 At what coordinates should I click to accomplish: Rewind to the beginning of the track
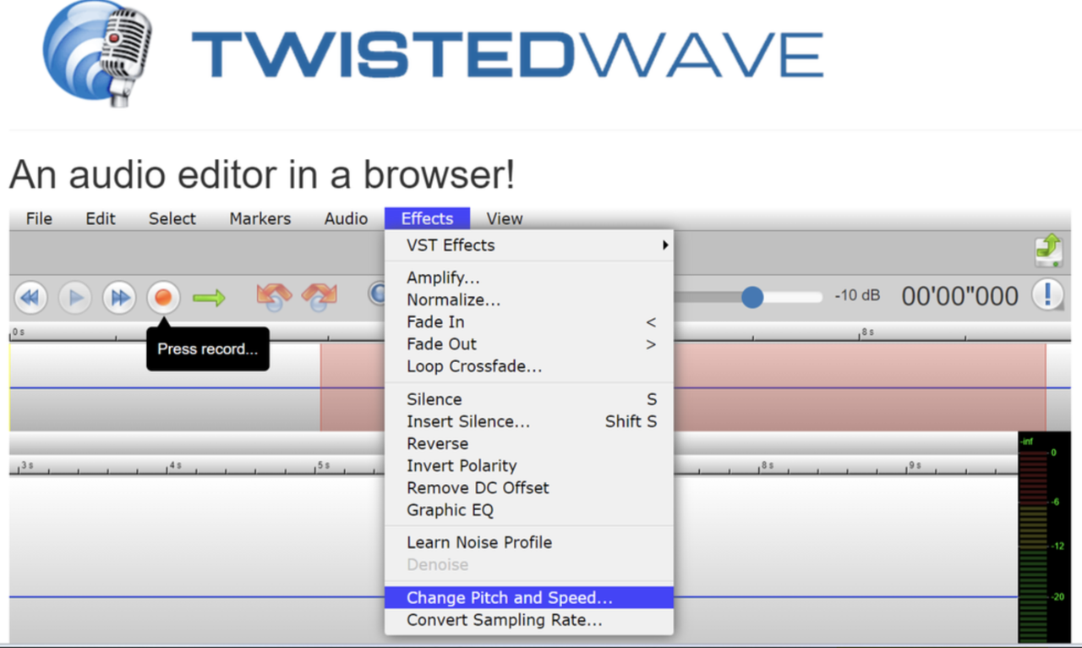pyautogui.click(x=31, y=298)
